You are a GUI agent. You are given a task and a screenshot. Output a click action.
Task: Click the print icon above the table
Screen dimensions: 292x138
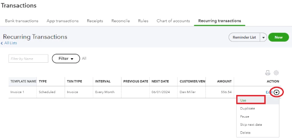click(x=267, y=73)
